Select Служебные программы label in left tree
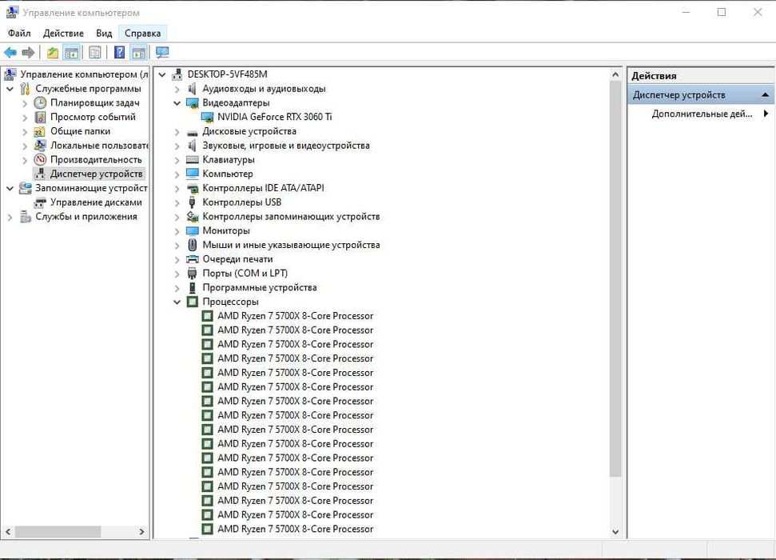This screenshot has width=776, height=560. pos(88,89)
